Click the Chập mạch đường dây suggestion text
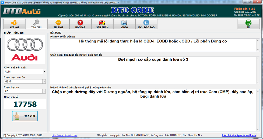The image size is (263, 139). coord(153,94)
